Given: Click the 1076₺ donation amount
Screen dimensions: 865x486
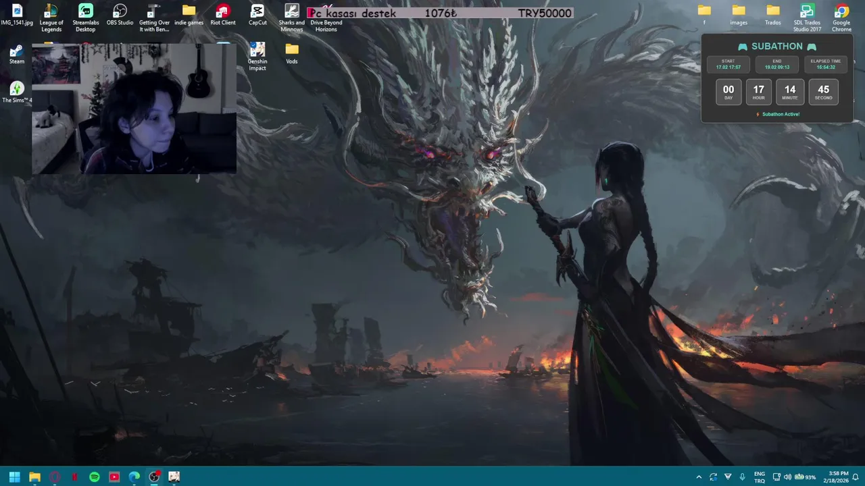Looking at the screenshot, I should tap(441, 13).
